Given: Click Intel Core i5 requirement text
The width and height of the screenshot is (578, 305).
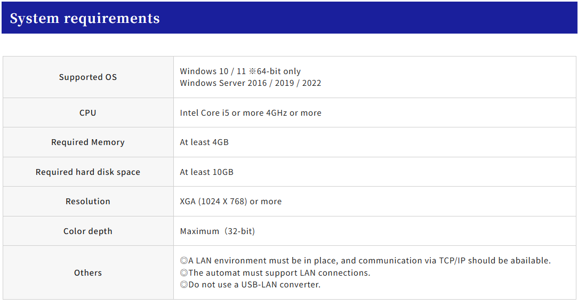Looking at the screenshot, I should pyautogui.click(x=251, y=113).
